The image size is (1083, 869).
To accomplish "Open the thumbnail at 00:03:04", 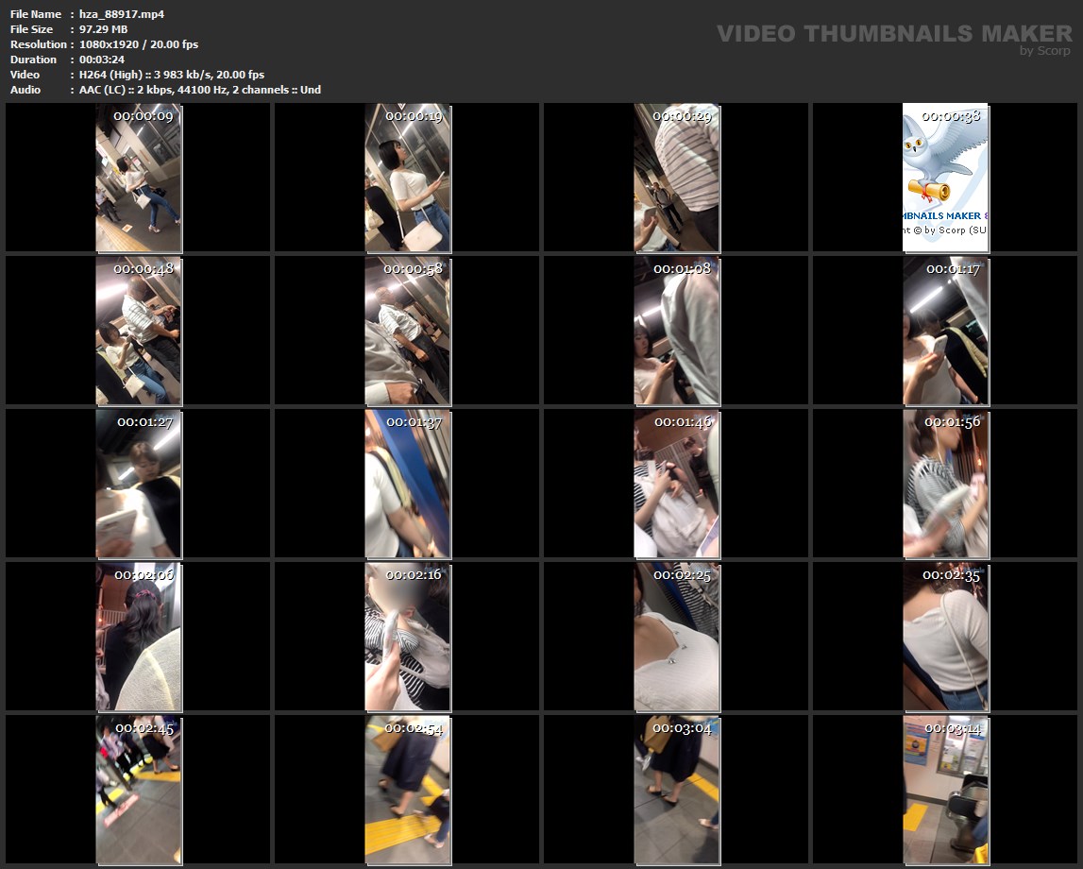I will (x=677, y=791).
